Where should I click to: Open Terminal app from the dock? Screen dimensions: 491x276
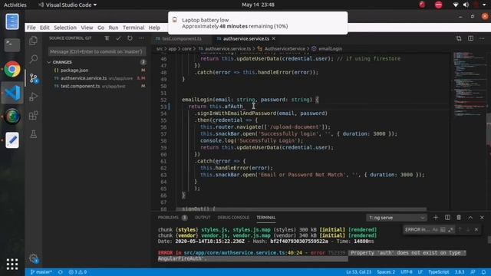(12, 45)
